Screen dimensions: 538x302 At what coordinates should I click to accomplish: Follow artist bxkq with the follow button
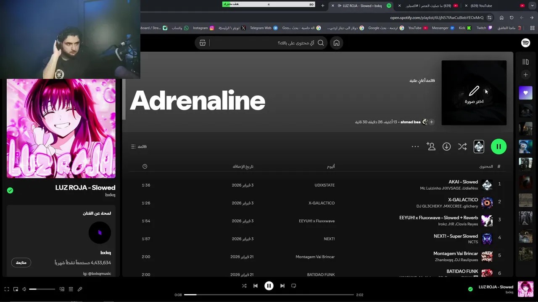(x=21, y=263)
